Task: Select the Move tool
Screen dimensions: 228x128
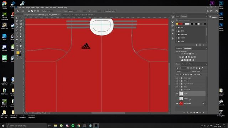Action: pos(17,18)
